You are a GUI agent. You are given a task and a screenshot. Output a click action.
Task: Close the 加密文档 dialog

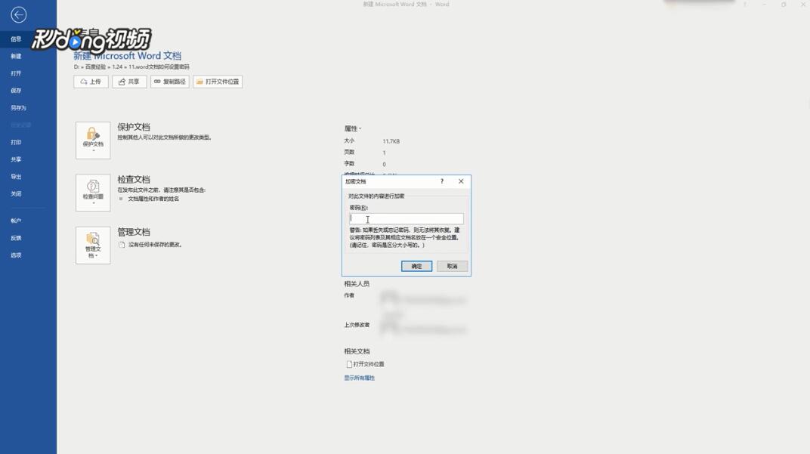(461, 181)
